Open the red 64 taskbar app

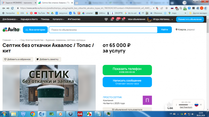coord(80,114)
